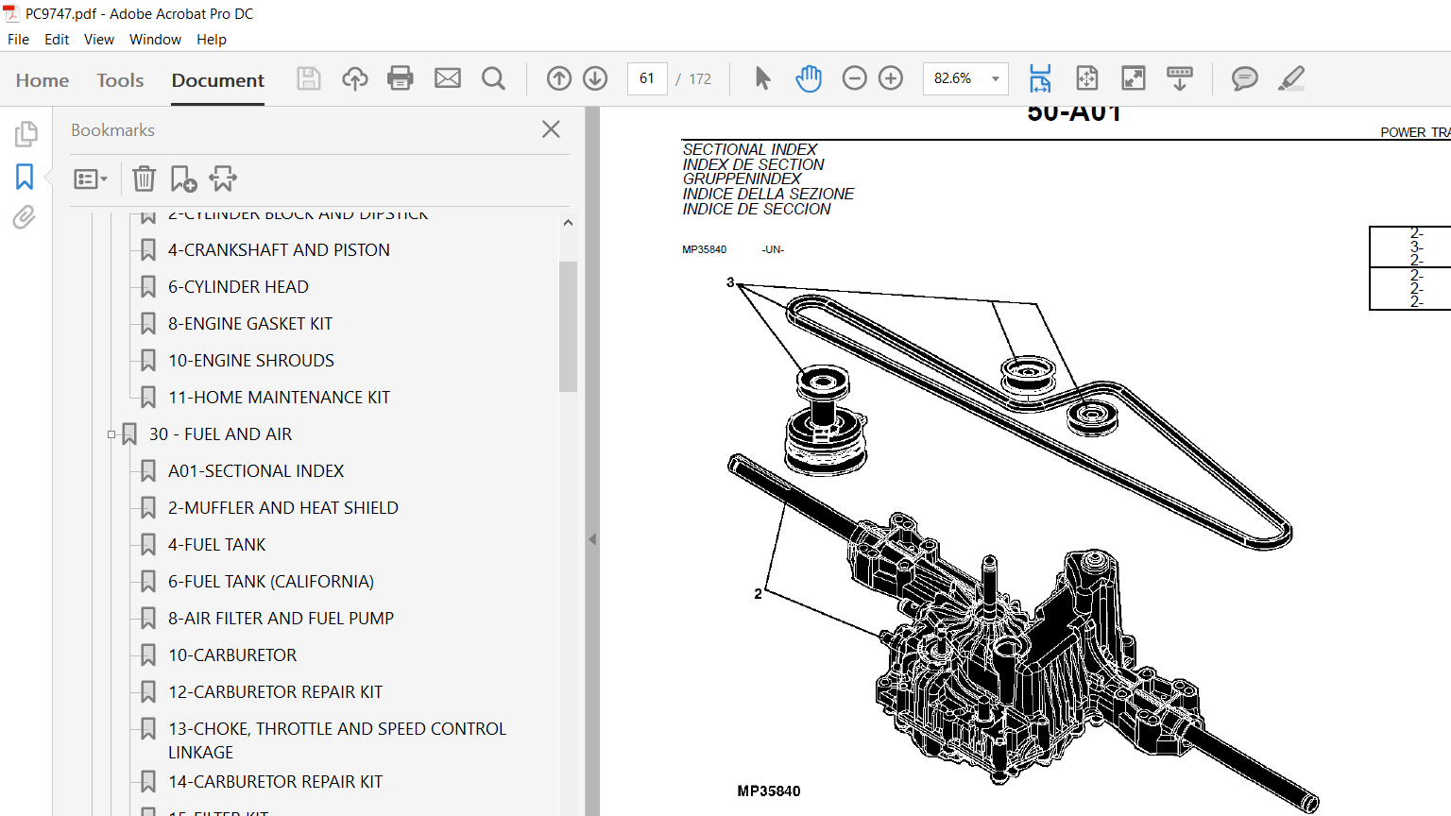The image size is (1451, 816).
Task: Open the read mode keyboard icon
Action: point(1180,78)
